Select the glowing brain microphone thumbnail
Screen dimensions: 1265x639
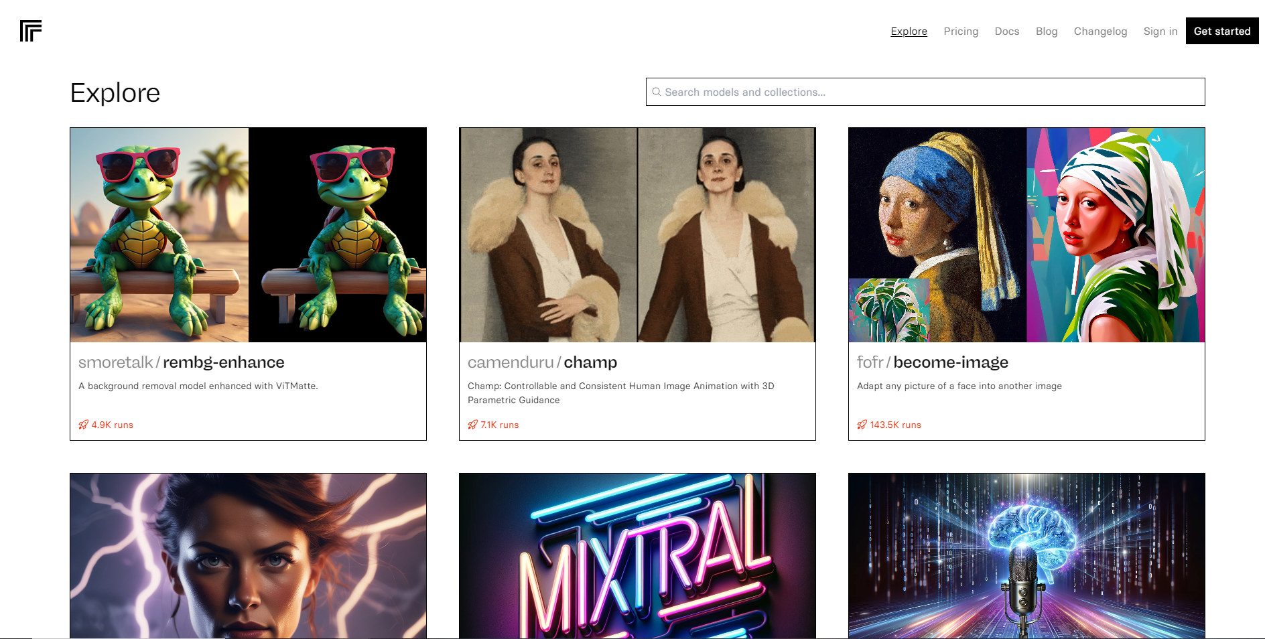pos(1026,555)
